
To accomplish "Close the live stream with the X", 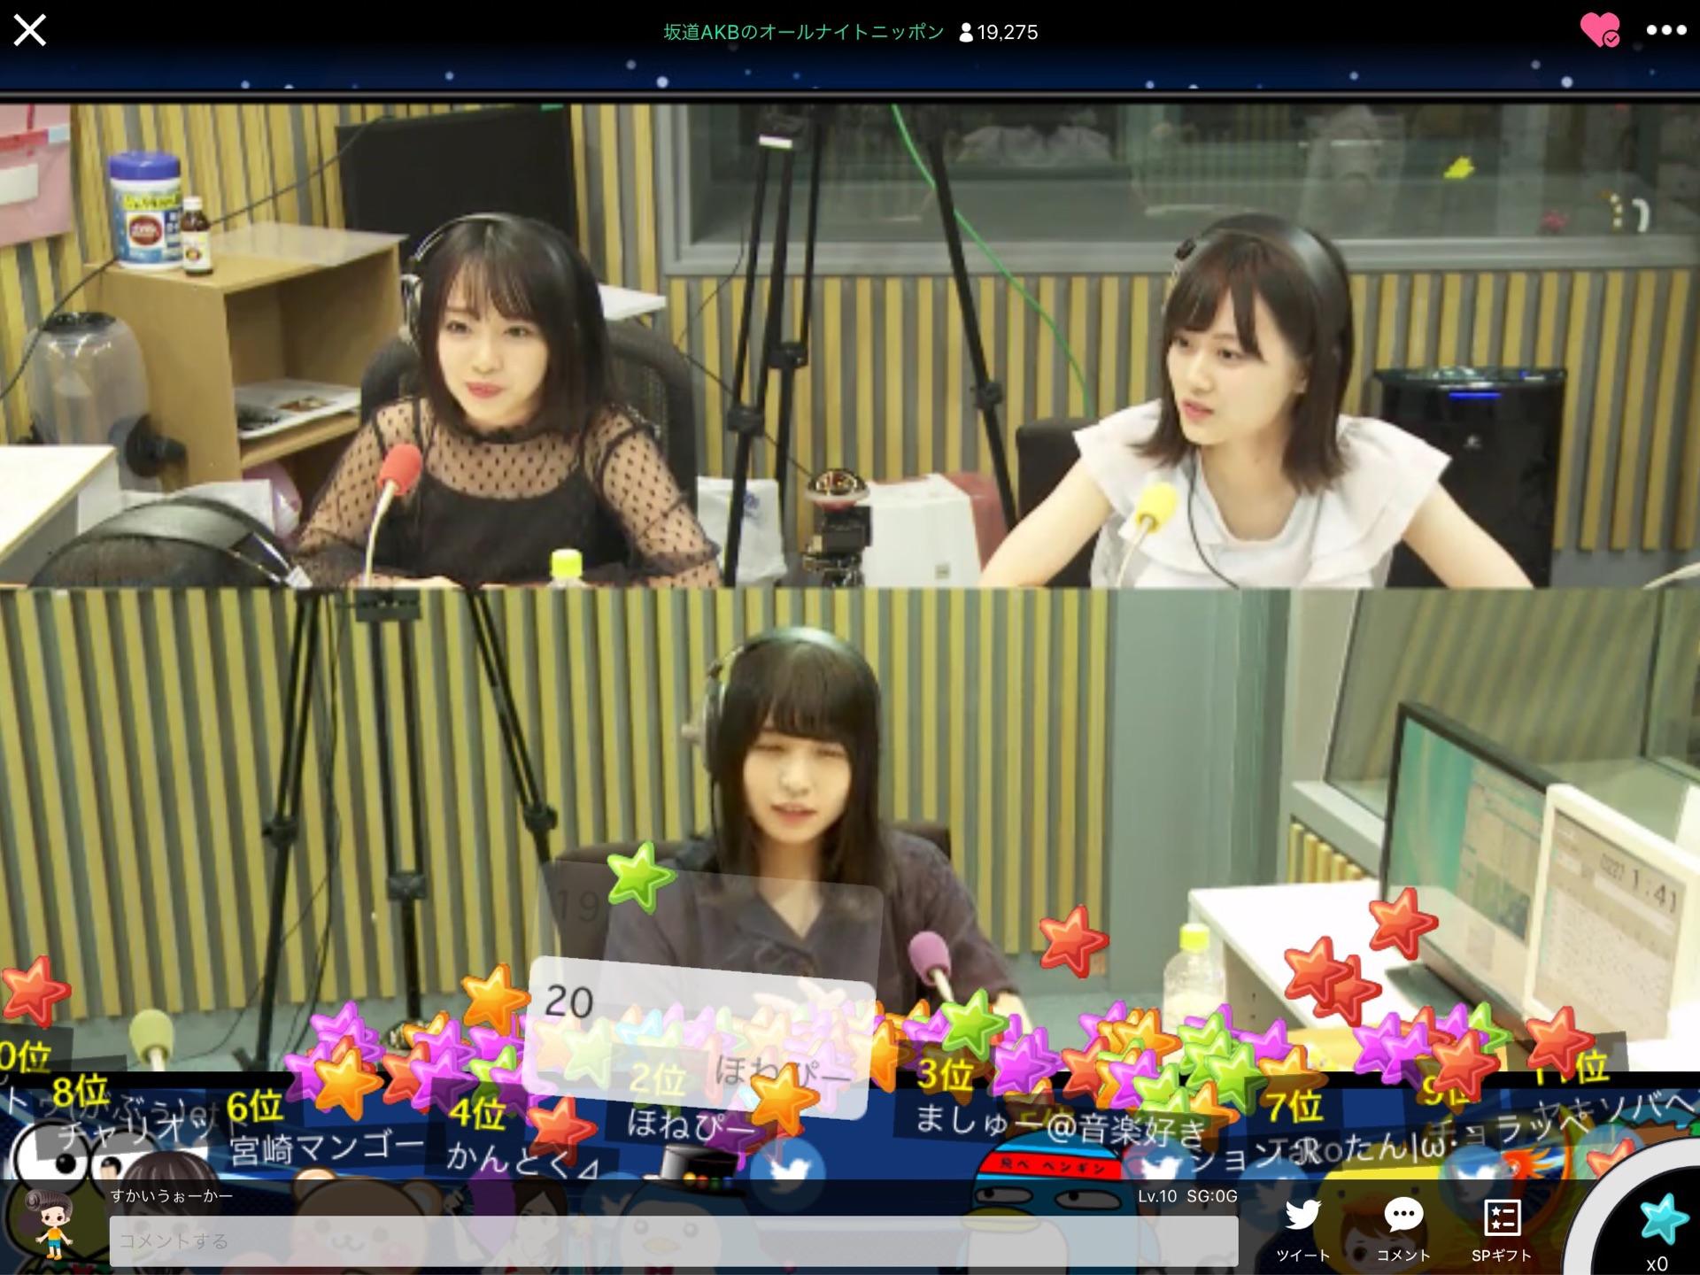I will point(30,31).
